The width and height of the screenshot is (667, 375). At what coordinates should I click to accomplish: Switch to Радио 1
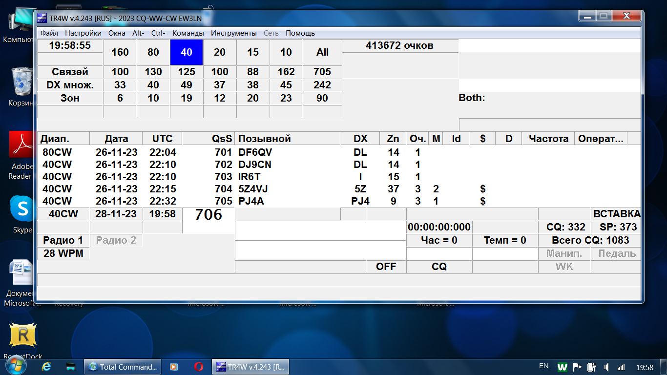[x=63, y=240]
